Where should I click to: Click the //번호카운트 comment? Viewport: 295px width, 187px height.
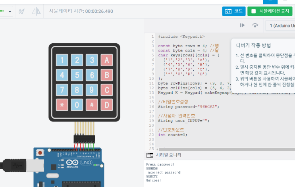click(171, 130)
